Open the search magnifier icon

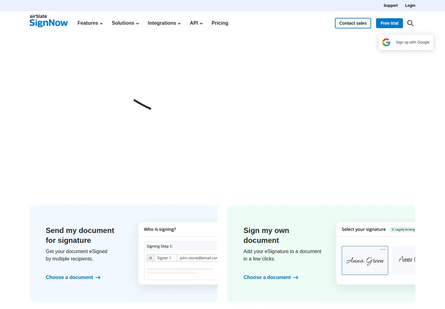tap(410, 23)
